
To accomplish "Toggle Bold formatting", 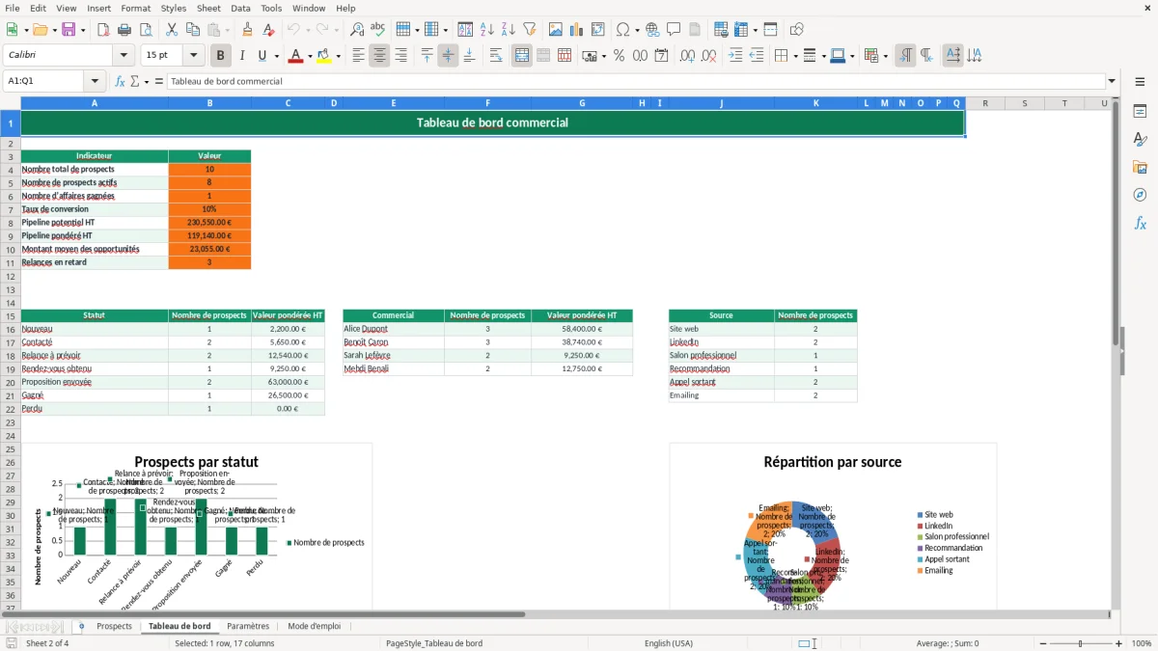I will point(221,56).
